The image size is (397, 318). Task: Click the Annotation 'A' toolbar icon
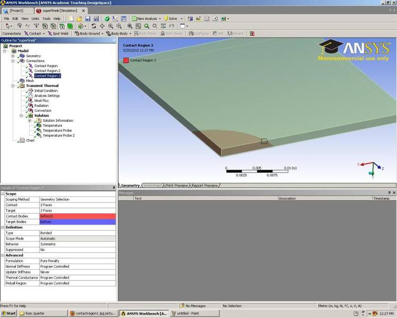point(215,19)
